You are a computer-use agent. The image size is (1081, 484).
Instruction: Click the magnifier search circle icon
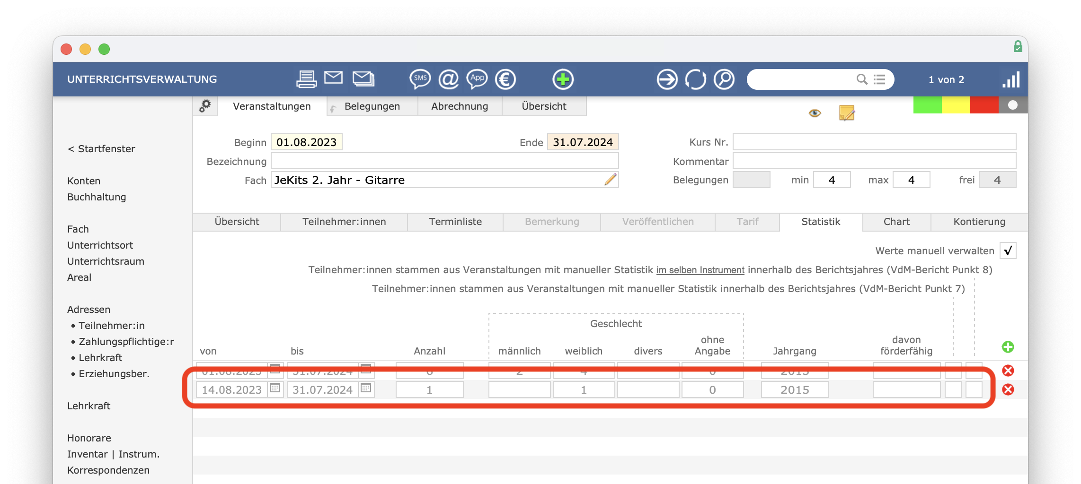tap(724, 79)
